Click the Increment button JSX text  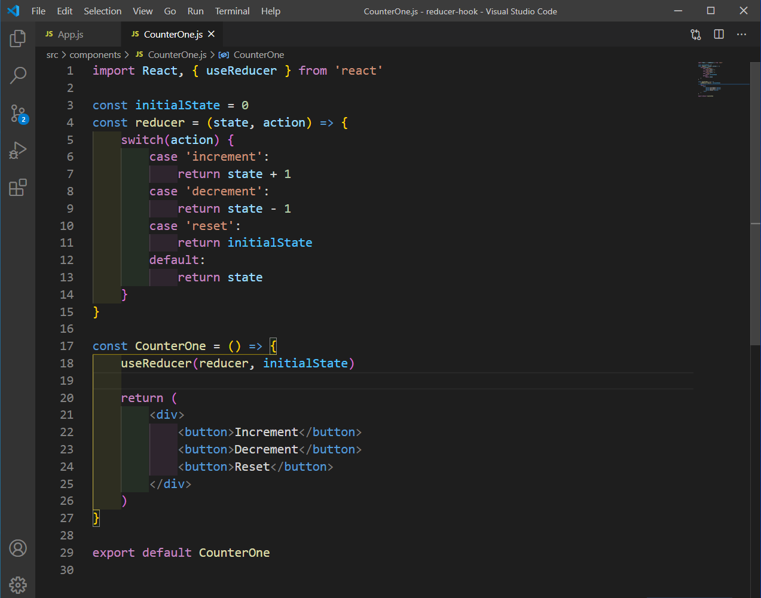[267, 432]
